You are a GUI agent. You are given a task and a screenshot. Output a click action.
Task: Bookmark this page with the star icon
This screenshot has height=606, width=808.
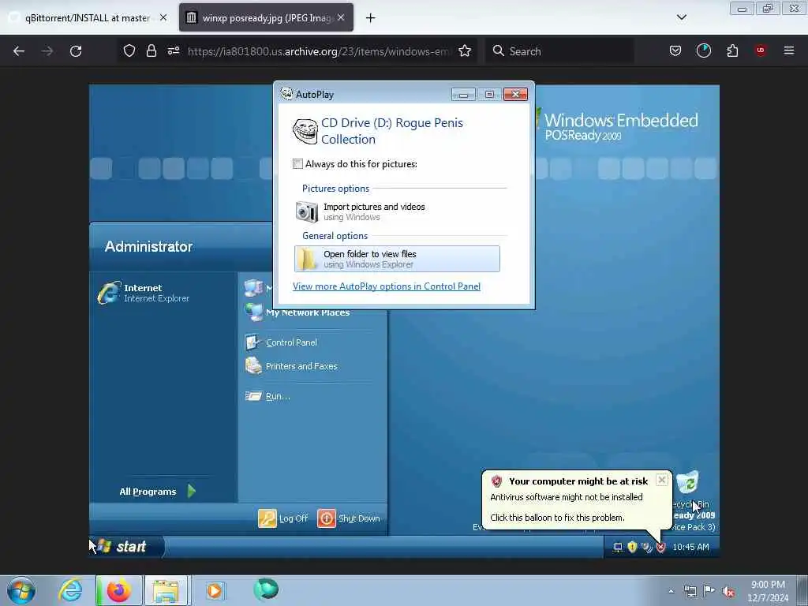coord(465,50)
